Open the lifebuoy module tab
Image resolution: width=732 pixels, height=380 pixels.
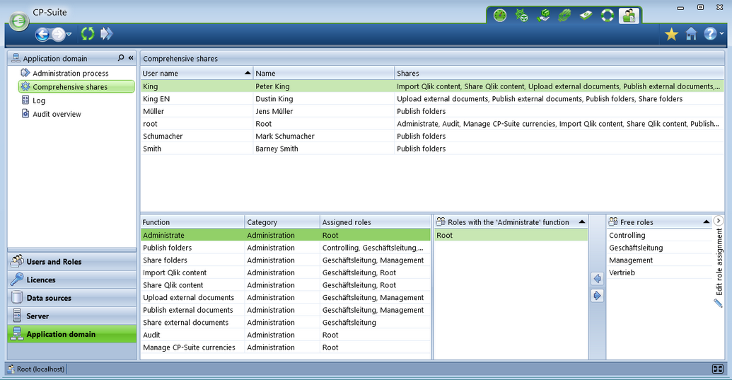(608, 16)
